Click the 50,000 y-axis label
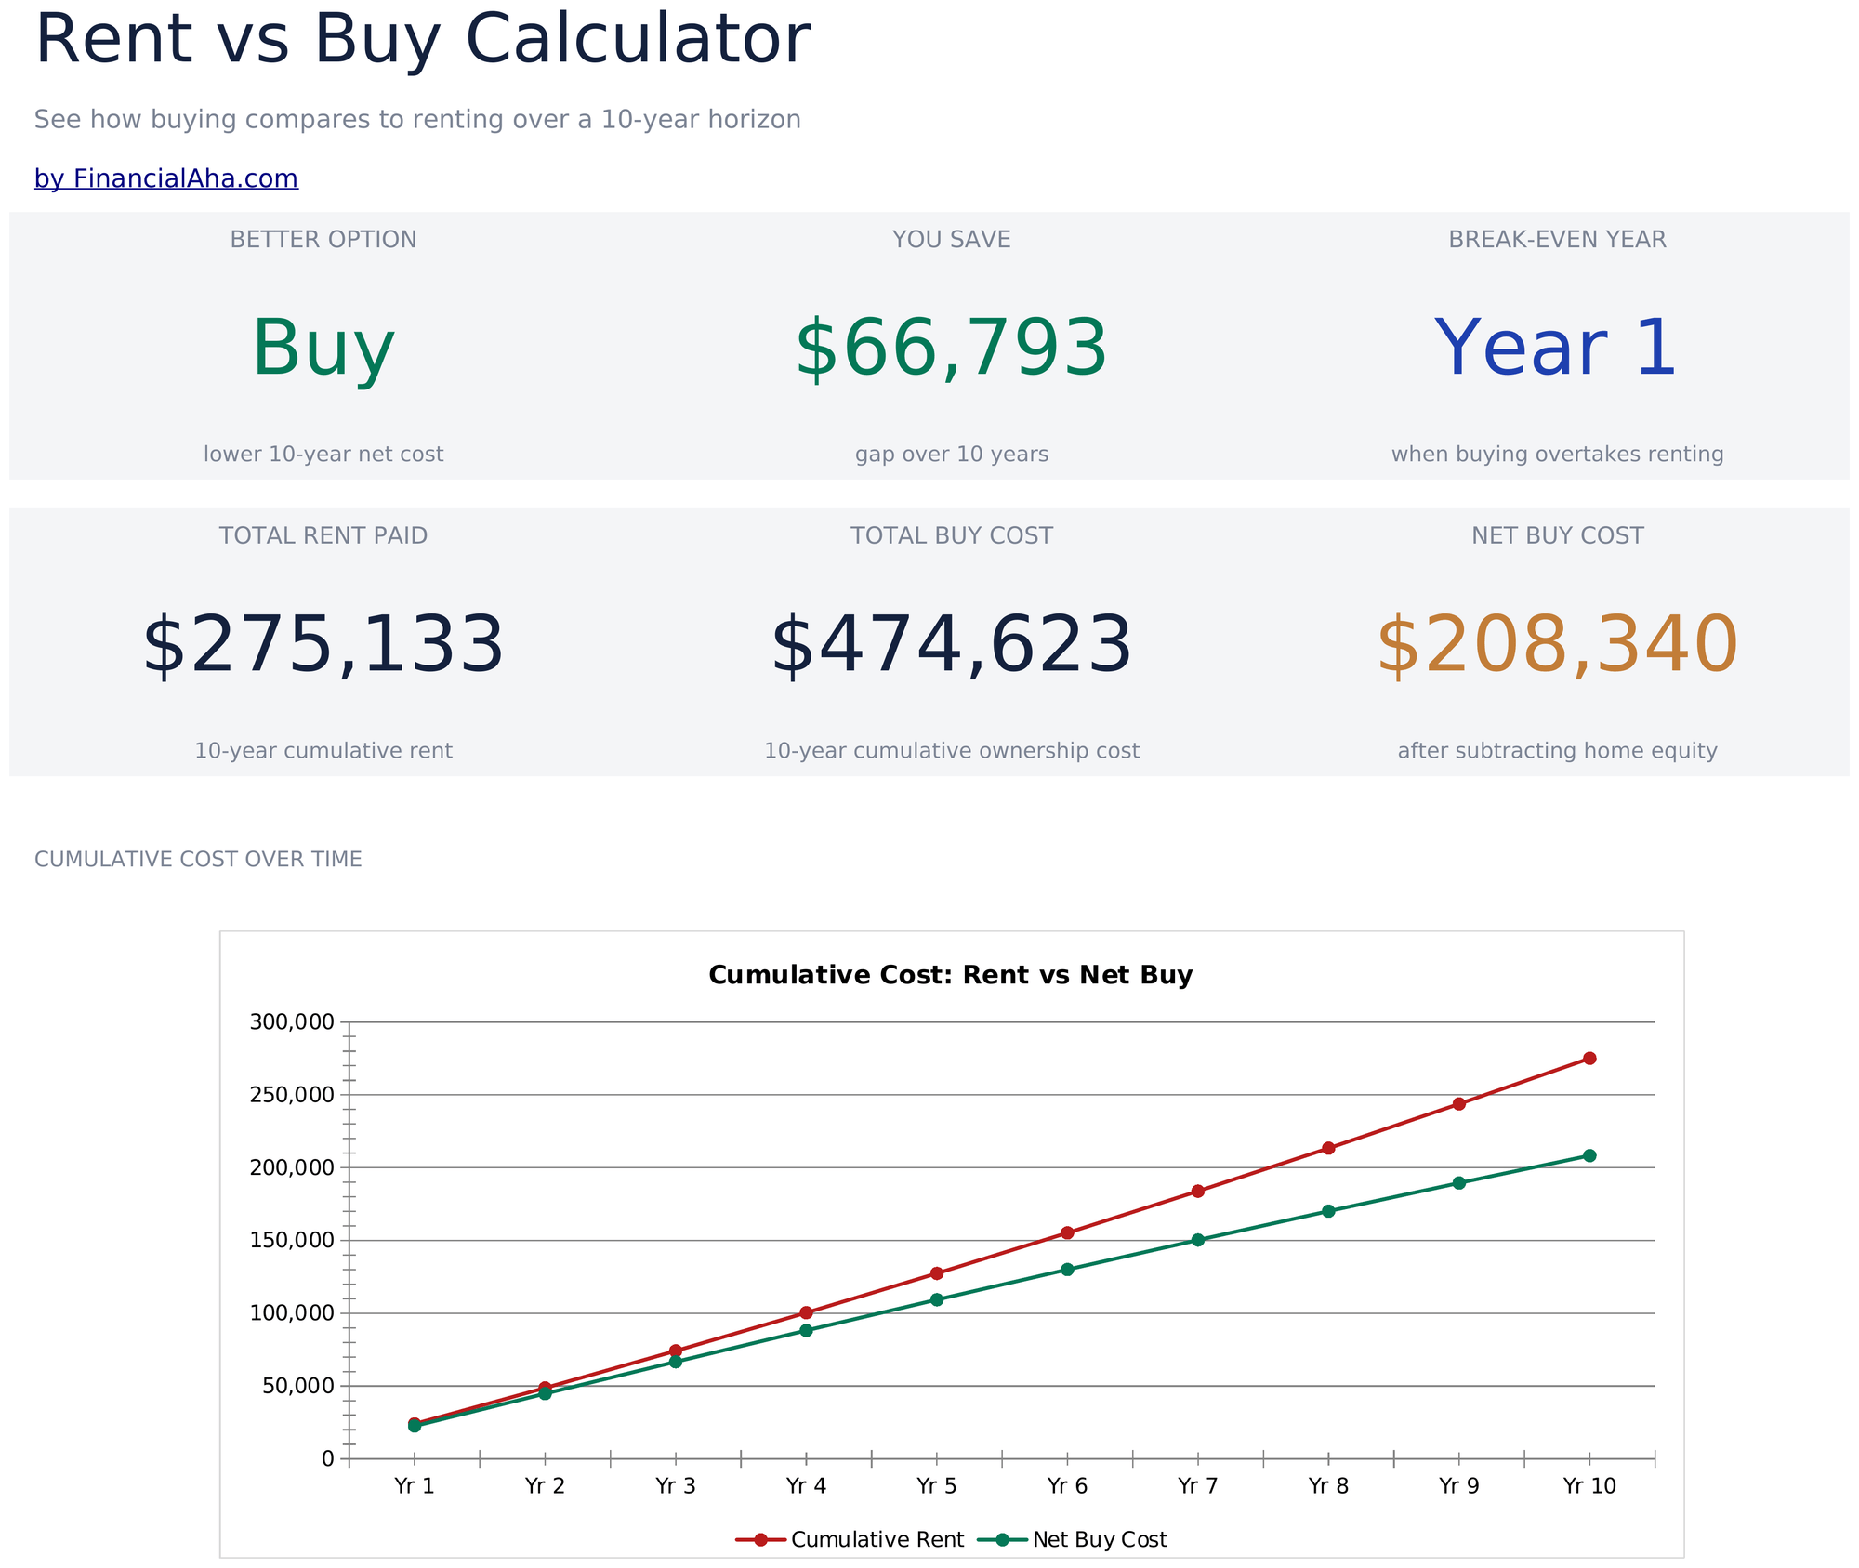The height and width of the screenshot is (1568, 1859). [x=298, y=1386]
